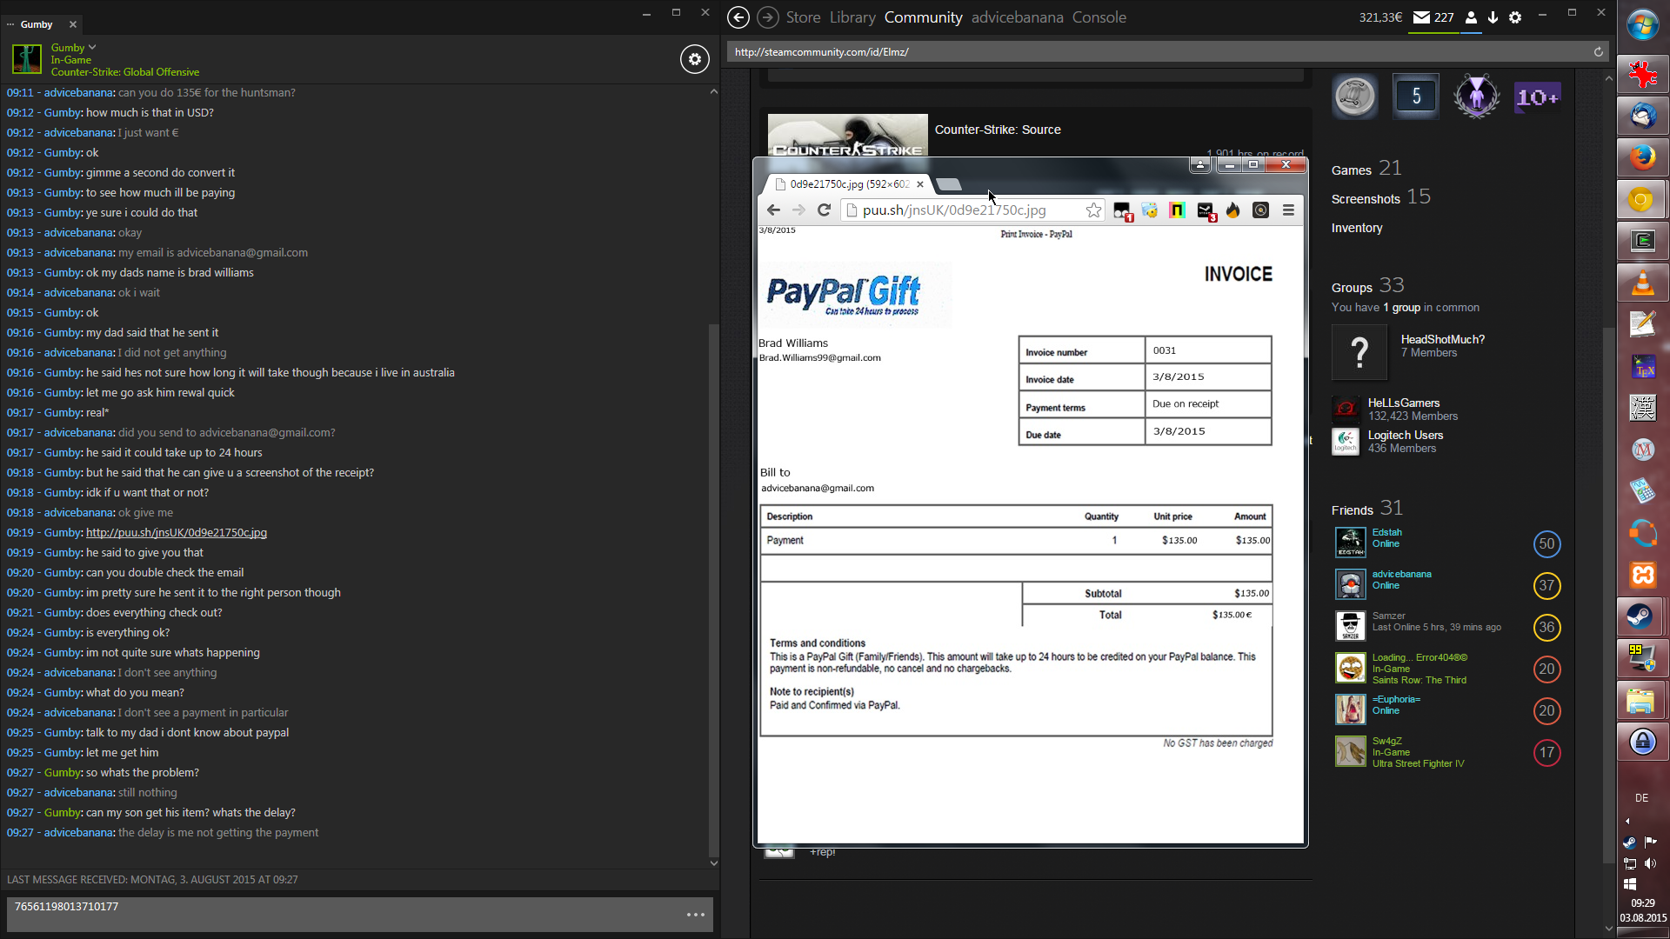Open Store menu in Steam
The image size is (1670, 939).
coord(803,17)
